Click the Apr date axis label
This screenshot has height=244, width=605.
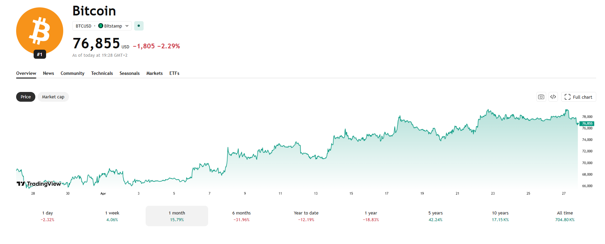[x=103, y=193]
